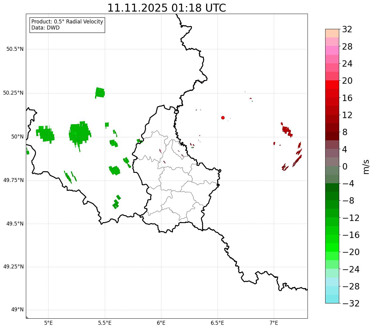
Task: Click the cyan bottom swatch of the colorbar
Action: click(x=332, y=299)
